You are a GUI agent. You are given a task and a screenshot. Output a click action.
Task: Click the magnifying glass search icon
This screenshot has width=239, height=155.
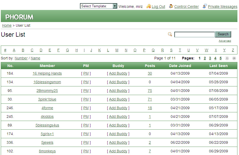coord(170,34)
